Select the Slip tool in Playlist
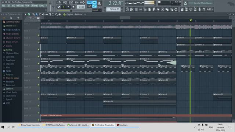This screenshot has width=235, height=132. point(47,14)
